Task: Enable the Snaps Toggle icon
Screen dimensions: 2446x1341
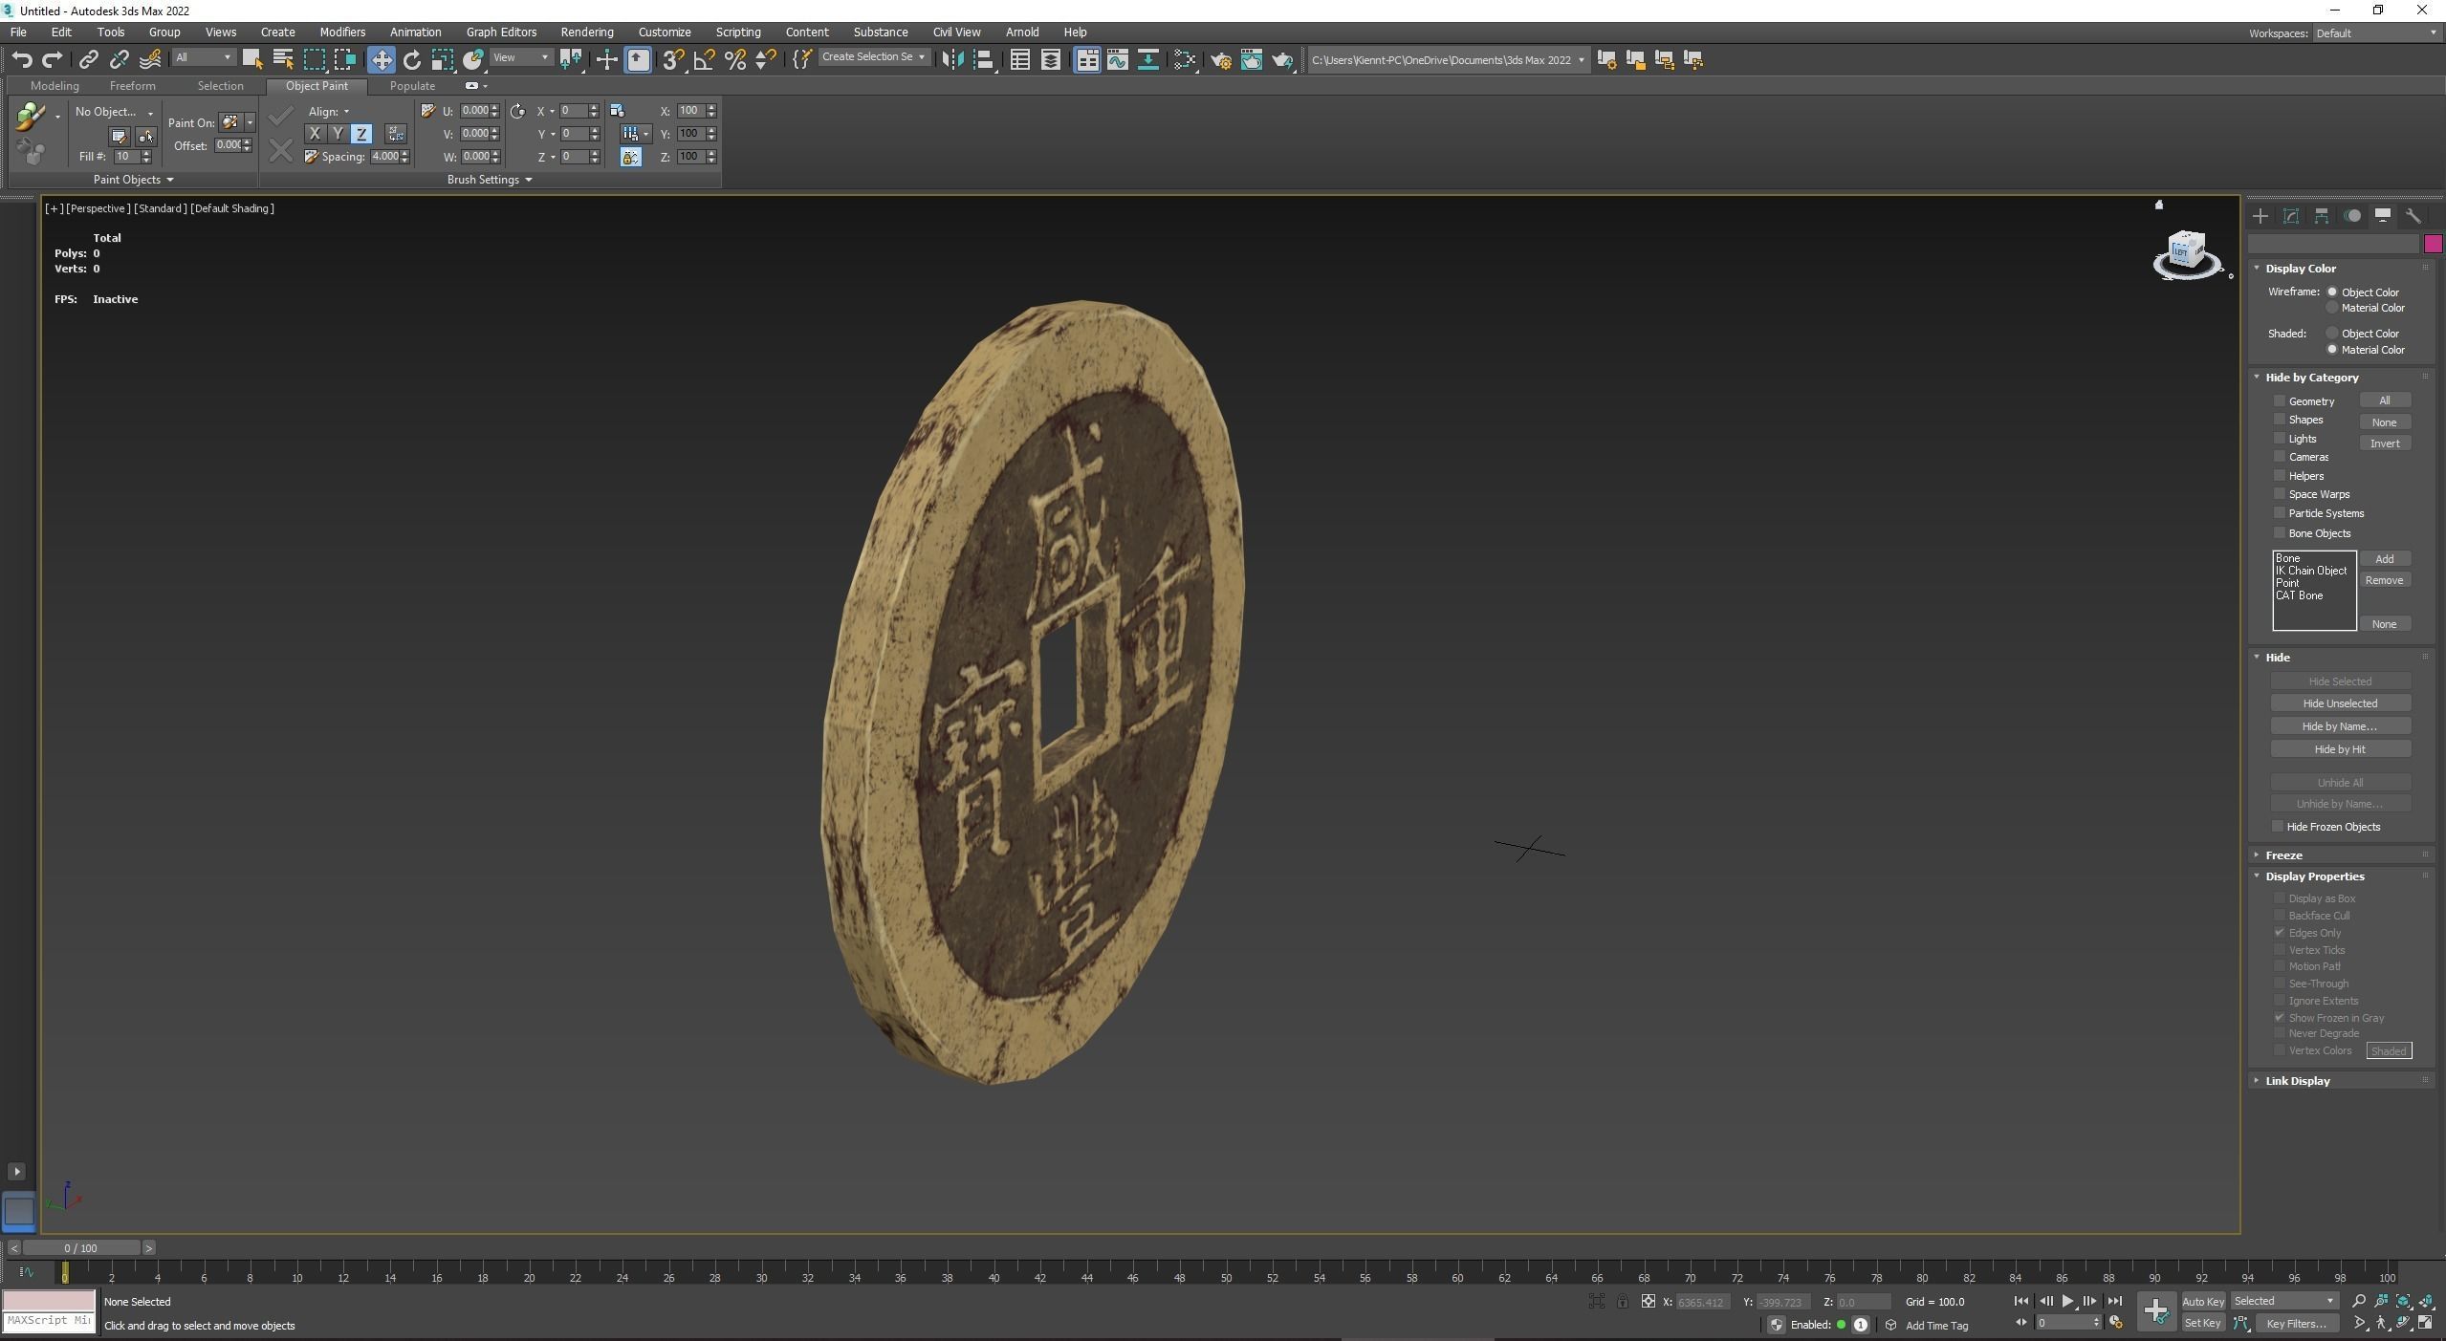Action: pyautogui.click(x=674, y=59)
